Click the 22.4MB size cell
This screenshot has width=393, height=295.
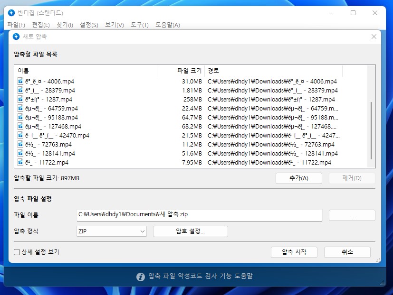(x=192, y=108)
